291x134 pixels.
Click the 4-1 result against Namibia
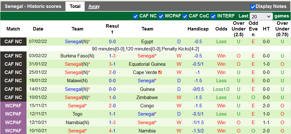point(112,131)
